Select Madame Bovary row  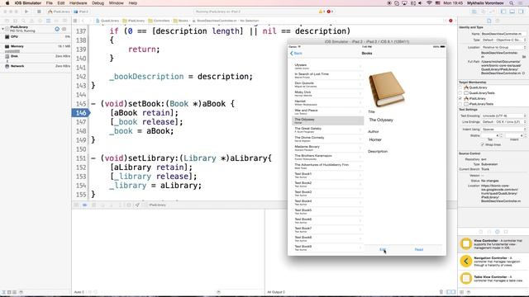tap(327, 148)
